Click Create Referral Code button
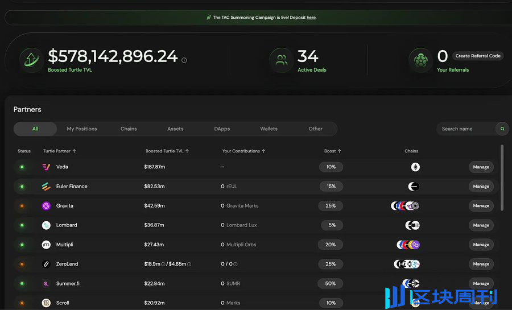The width and height of the screenshot is (512, 310). pyautogui.click(x=478, y=56)
